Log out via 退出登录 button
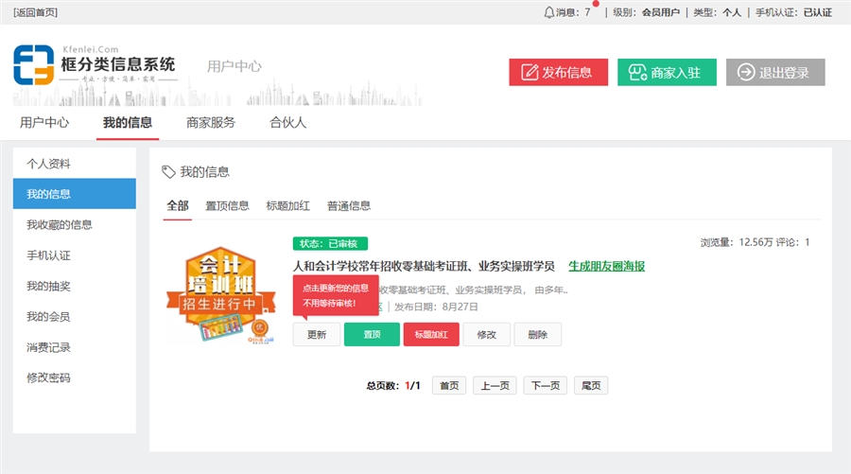This screenshot has width=851, height=474. 774,73
